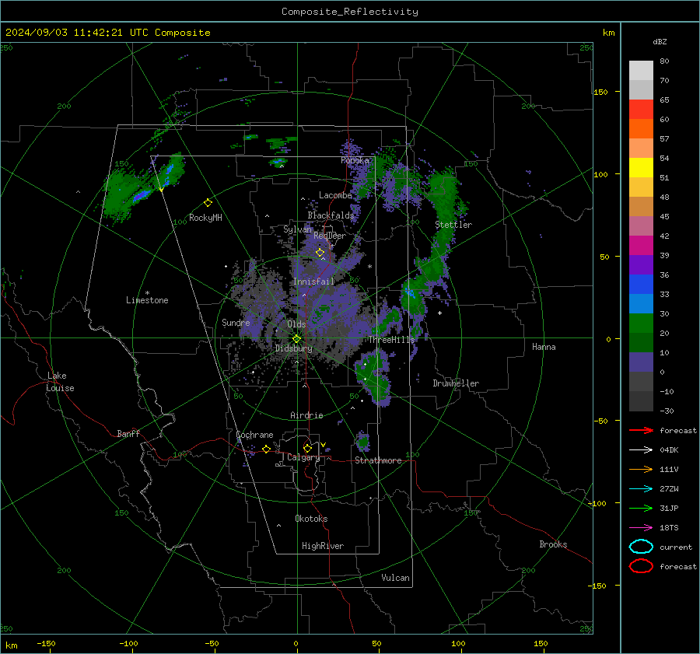Click the orange swatch between 60 and 57 dBZ
700x654 pixels.
pos(641,129)
